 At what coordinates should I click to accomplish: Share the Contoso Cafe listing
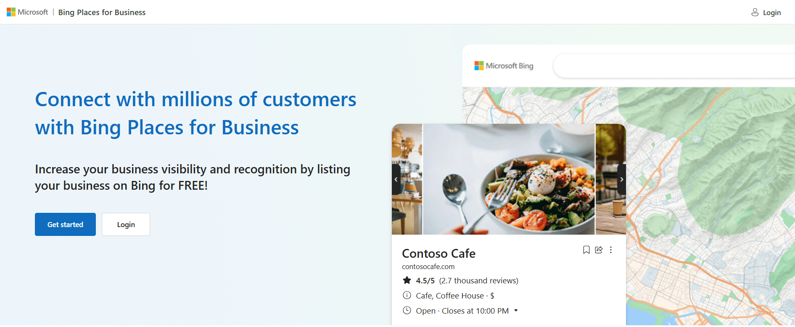coord(599,250)
